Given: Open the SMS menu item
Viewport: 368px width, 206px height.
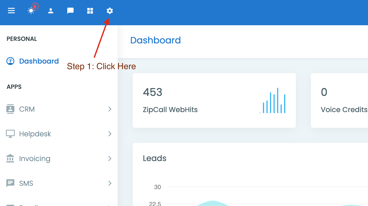Looking at the screenshot, I should (x=26, y=183).
